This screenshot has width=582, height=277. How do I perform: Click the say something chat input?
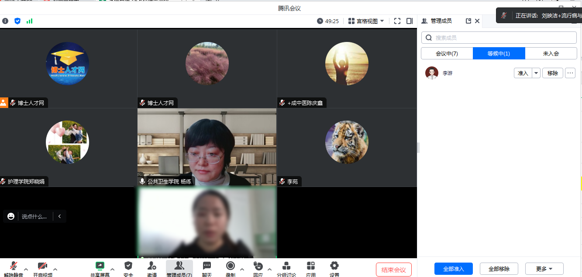[x=34, y=216]
